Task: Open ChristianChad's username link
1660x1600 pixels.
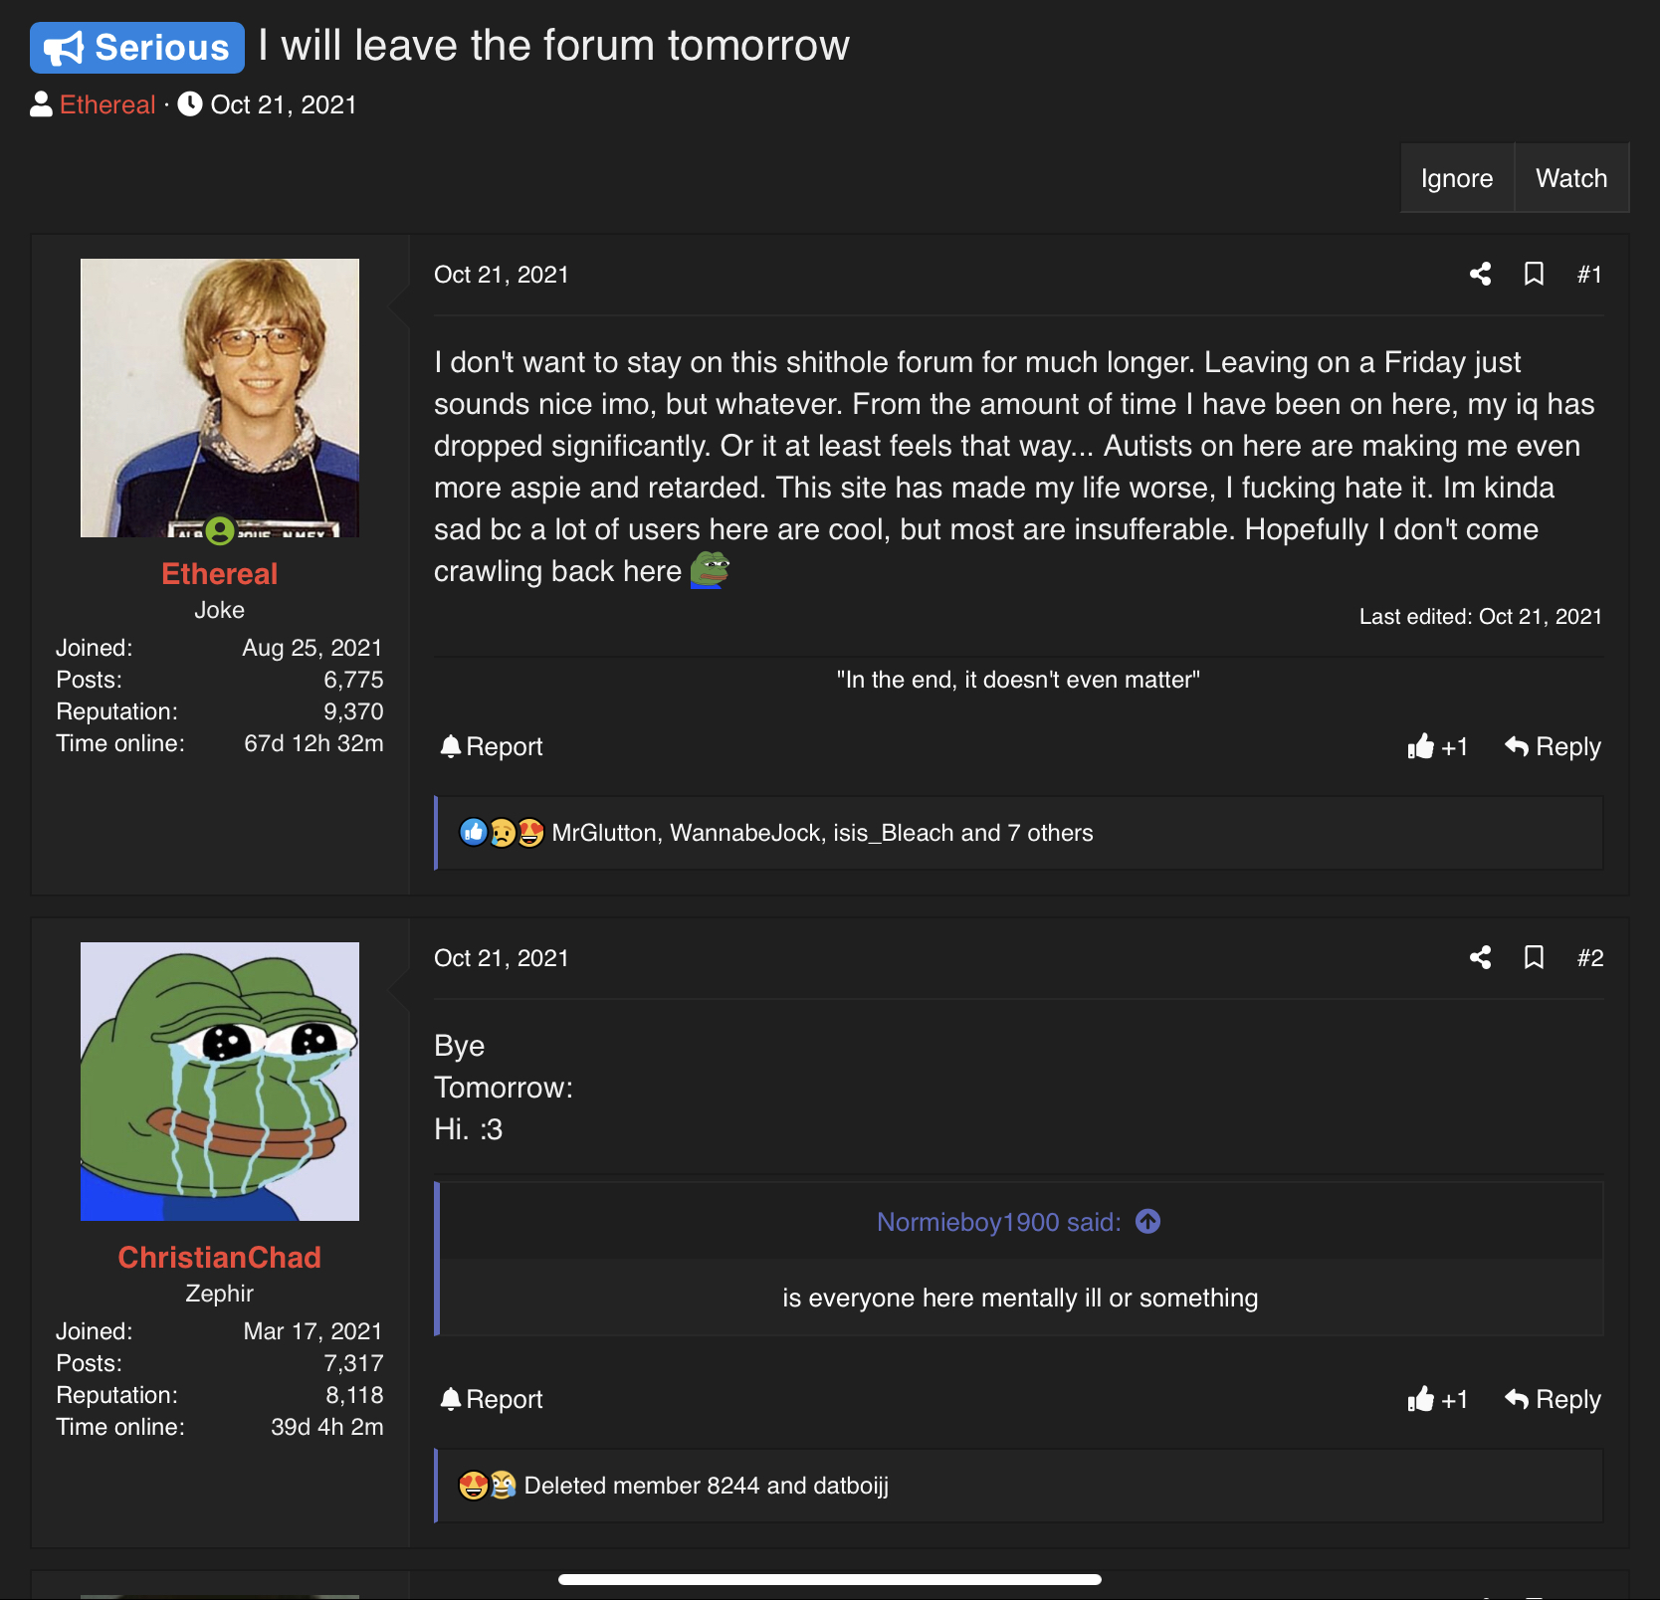Action: point(219,1257)
